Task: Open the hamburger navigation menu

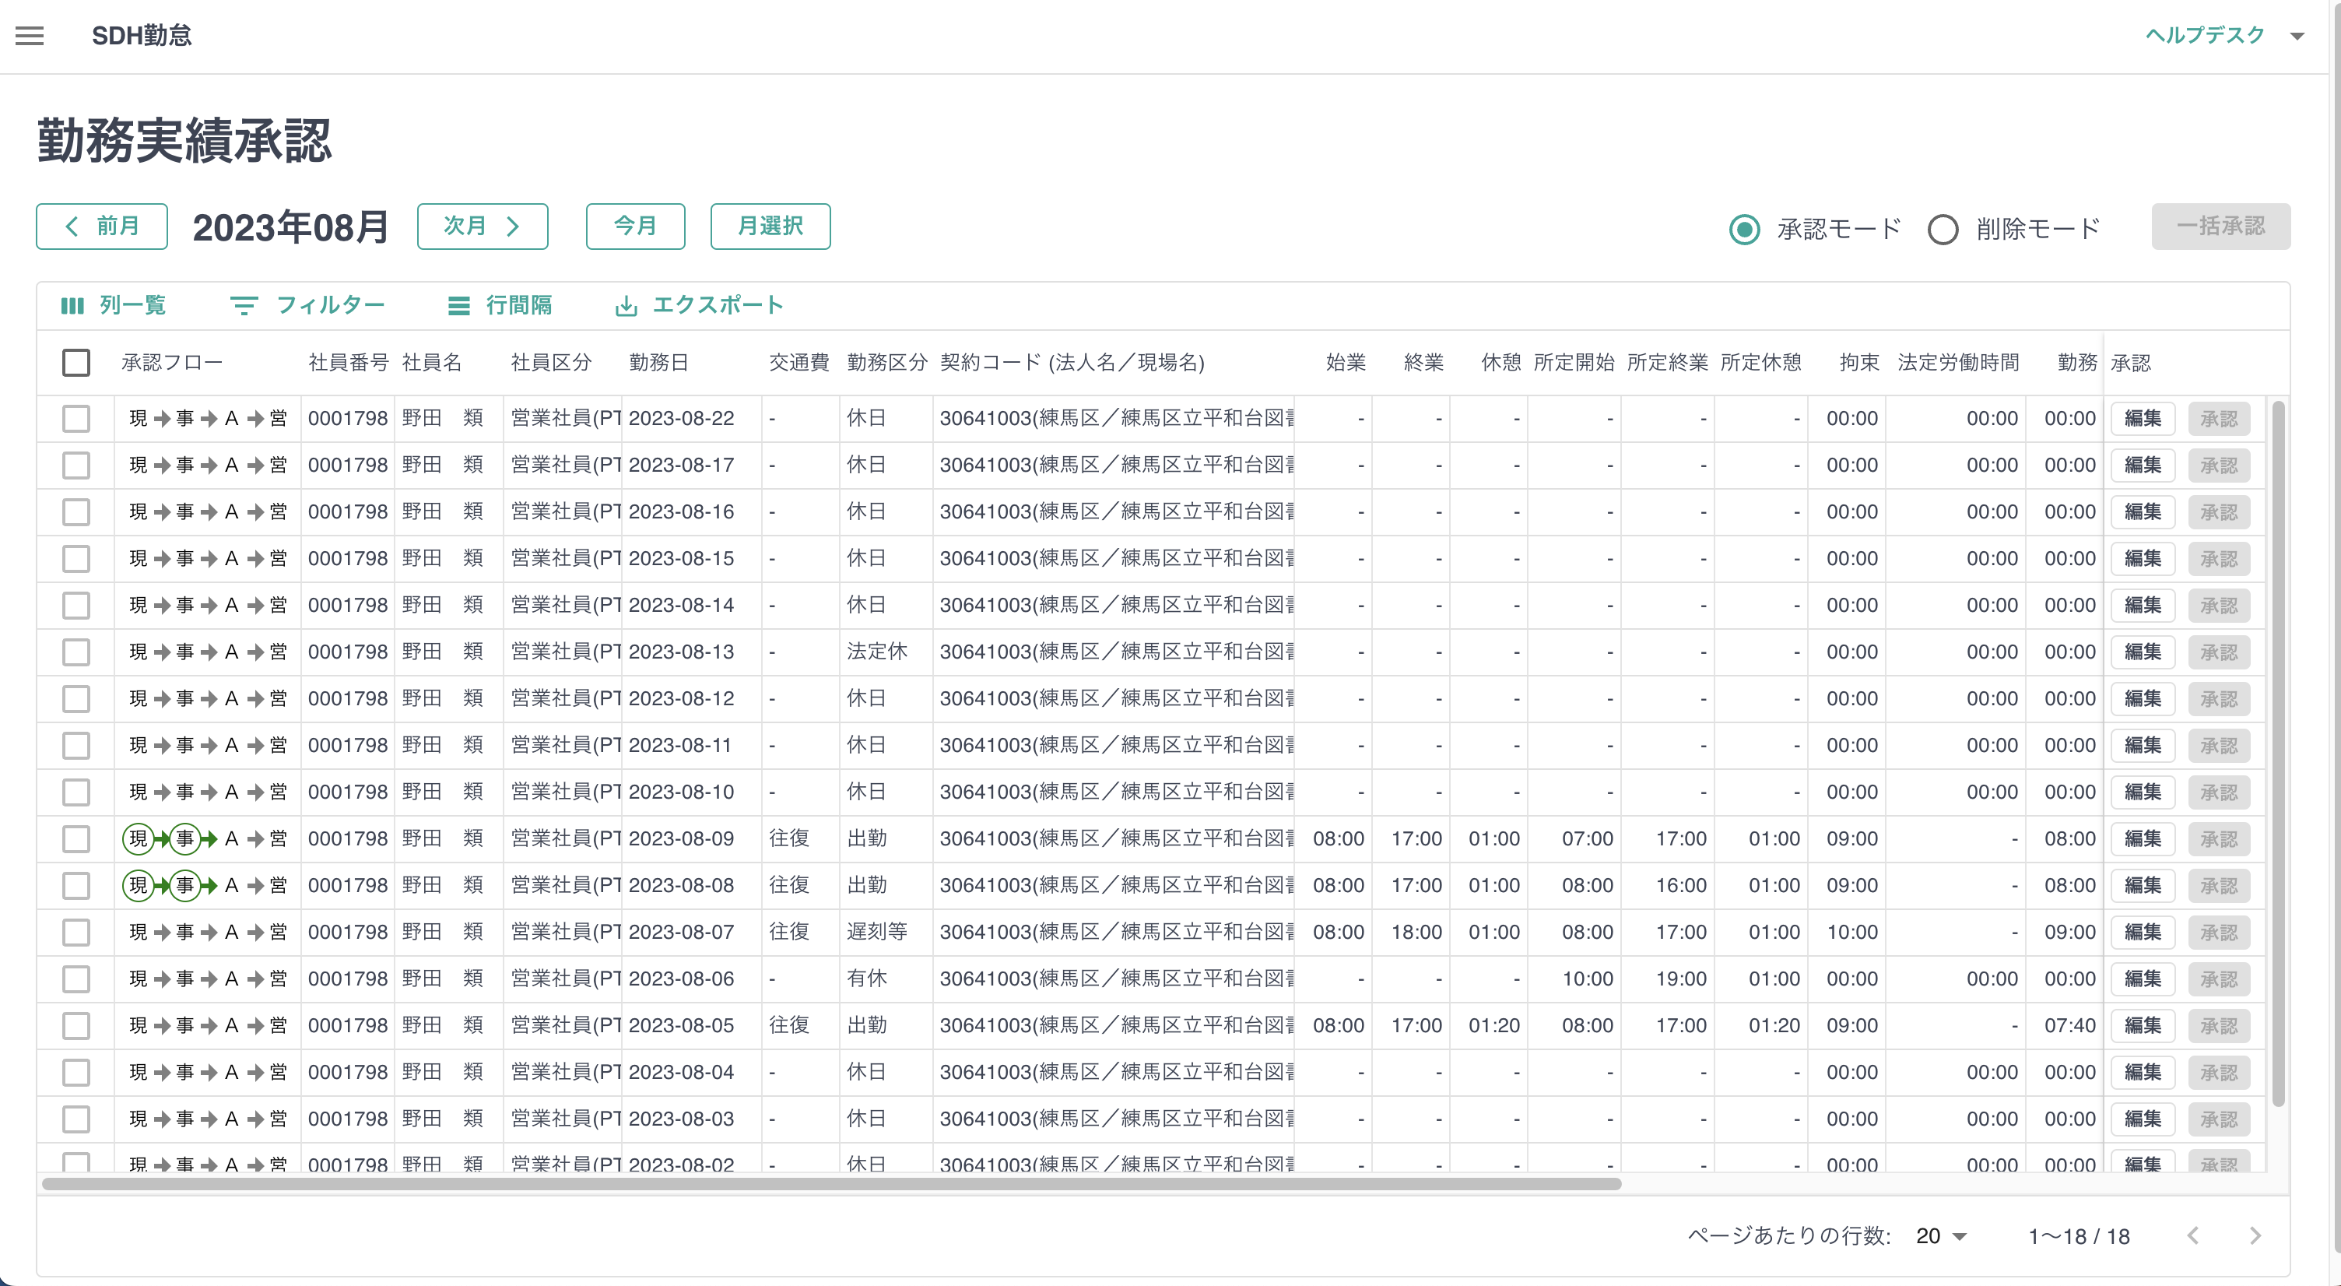Action: 29,36
